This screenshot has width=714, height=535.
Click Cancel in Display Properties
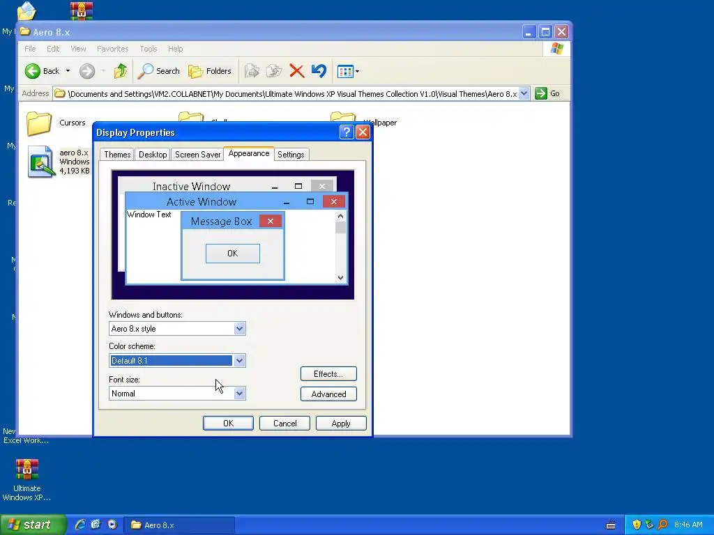coord(284,423)
